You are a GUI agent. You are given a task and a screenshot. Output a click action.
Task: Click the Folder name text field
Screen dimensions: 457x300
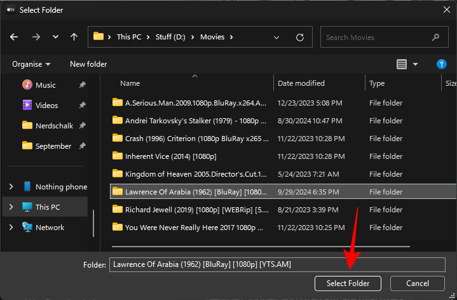point(277,264)
